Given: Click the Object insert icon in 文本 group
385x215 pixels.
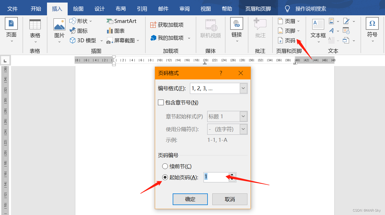Looking at the screenshot, I should point(346,41).
